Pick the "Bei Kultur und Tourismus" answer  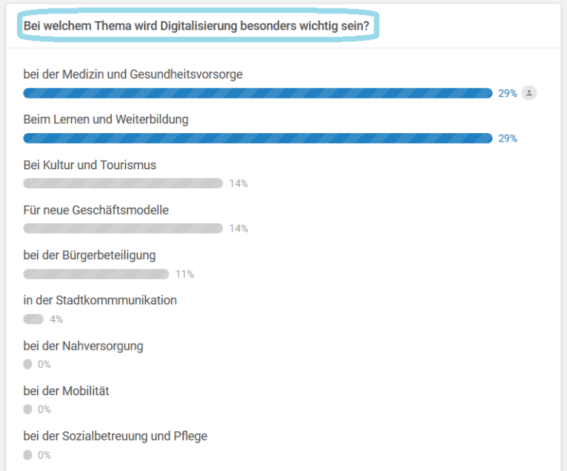(89, 165)
